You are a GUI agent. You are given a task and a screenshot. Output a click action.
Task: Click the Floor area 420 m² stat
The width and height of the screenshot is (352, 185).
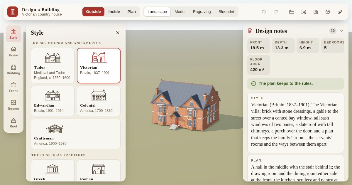pyautogui.click(x=259, y=65)
